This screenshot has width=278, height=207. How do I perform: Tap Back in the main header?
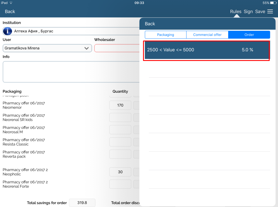click(10, 11)
